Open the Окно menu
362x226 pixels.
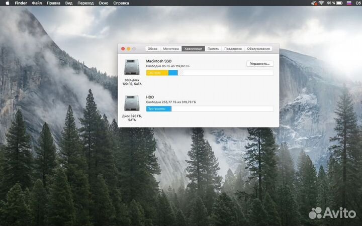[103, 3]
